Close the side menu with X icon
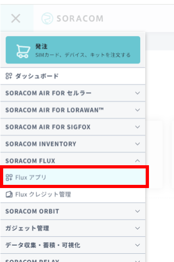The height and width of the screenshot is (262, 174). click(x=16, y=18)
